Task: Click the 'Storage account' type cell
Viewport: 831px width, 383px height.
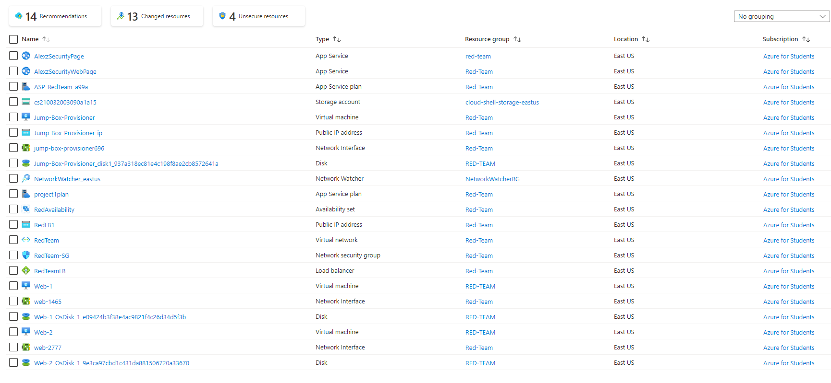Action: (x=338, y=102)
